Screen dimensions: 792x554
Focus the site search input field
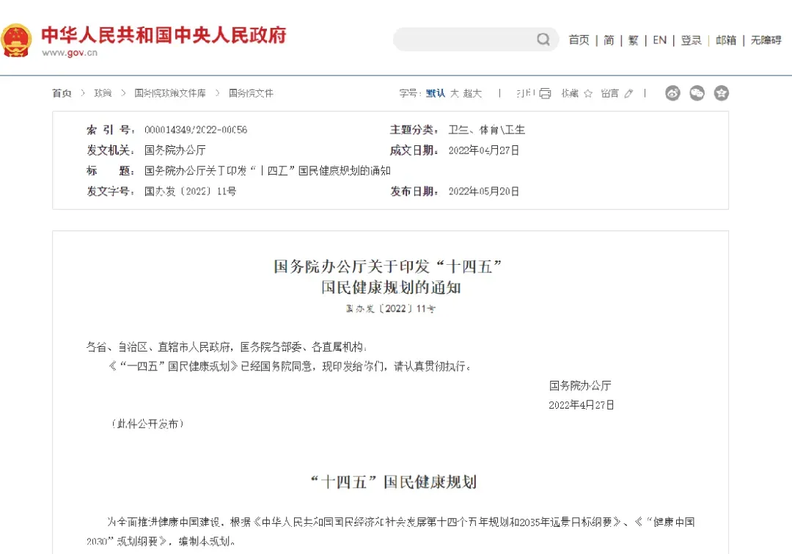(x=476, y=40)
